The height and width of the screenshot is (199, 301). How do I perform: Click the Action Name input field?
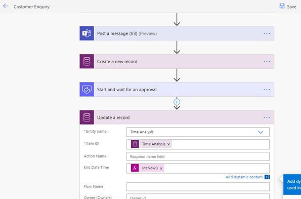tap(198, 156)
